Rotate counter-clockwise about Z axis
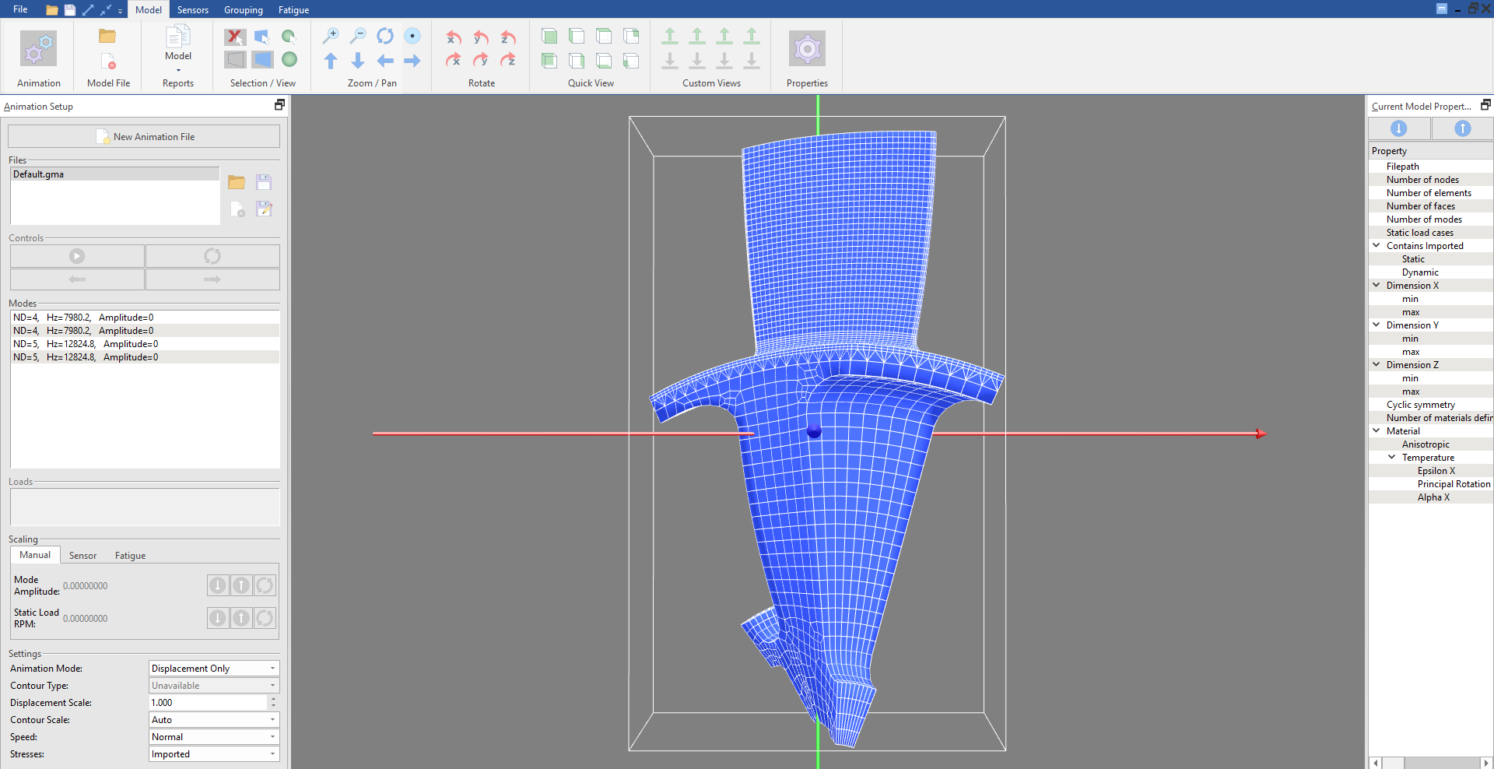The image size is (1494, 769). (x=508, y=37)
